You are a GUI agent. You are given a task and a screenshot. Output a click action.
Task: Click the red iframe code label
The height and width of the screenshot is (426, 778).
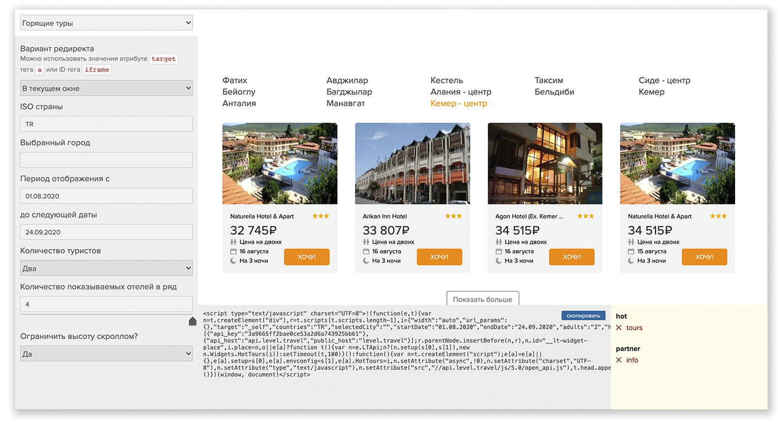(97, 70)
